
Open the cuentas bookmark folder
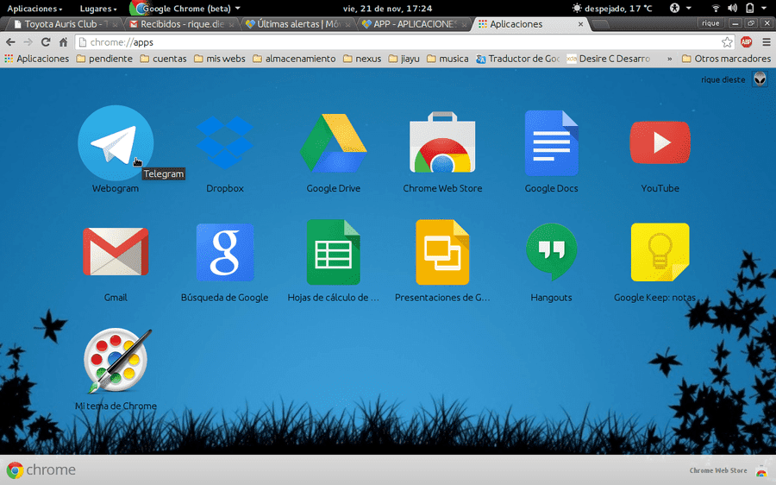[x=163, y=59]
